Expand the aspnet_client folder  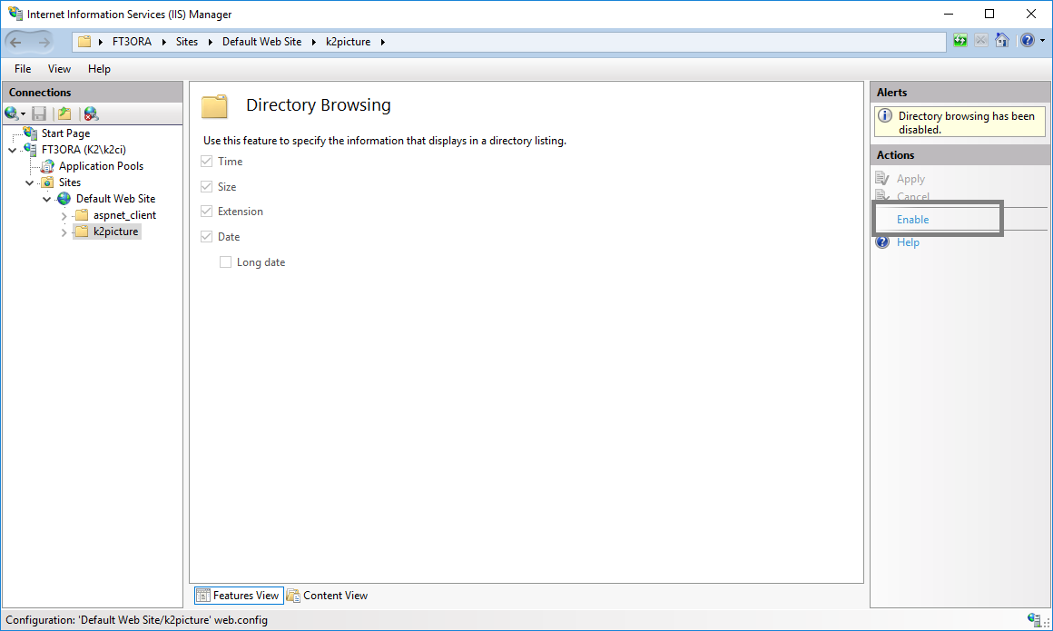tap(64, 216)
